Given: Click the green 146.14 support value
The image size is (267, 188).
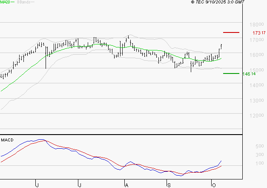Looking at the screenshot, I should click(249, 74).
